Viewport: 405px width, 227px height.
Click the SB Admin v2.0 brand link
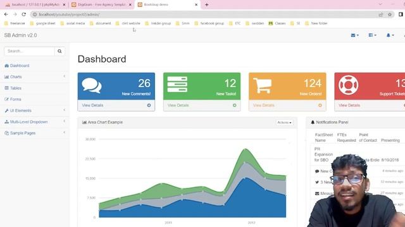pyautogui.click(x=20, y=35)
